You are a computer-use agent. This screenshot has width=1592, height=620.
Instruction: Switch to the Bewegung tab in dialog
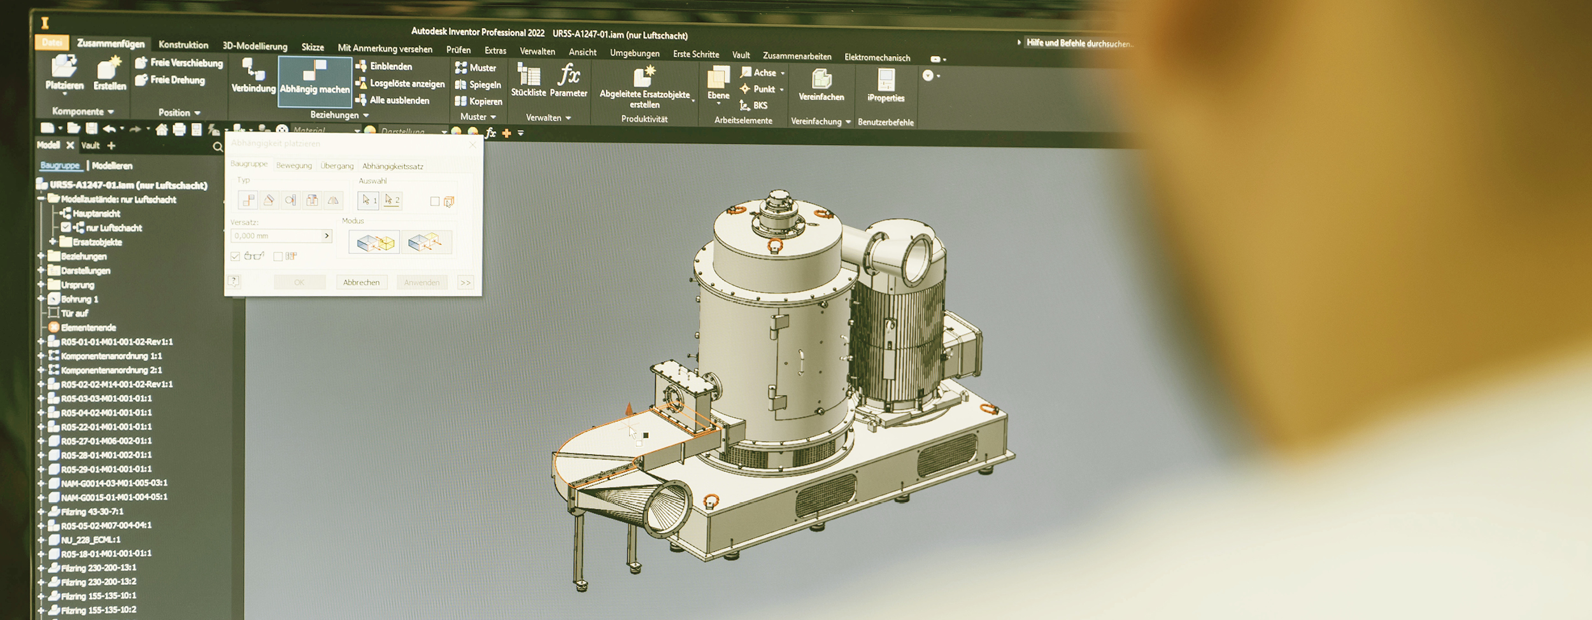(294, 166)
